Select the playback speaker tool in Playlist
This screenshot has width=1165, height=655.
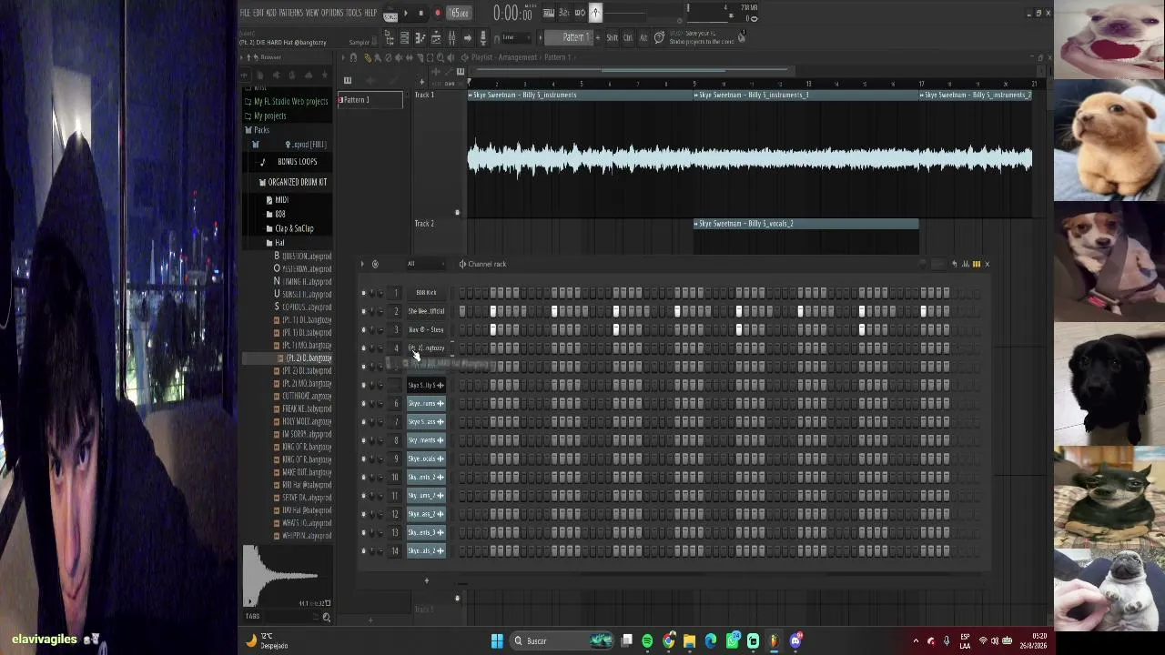pos(451,57)
